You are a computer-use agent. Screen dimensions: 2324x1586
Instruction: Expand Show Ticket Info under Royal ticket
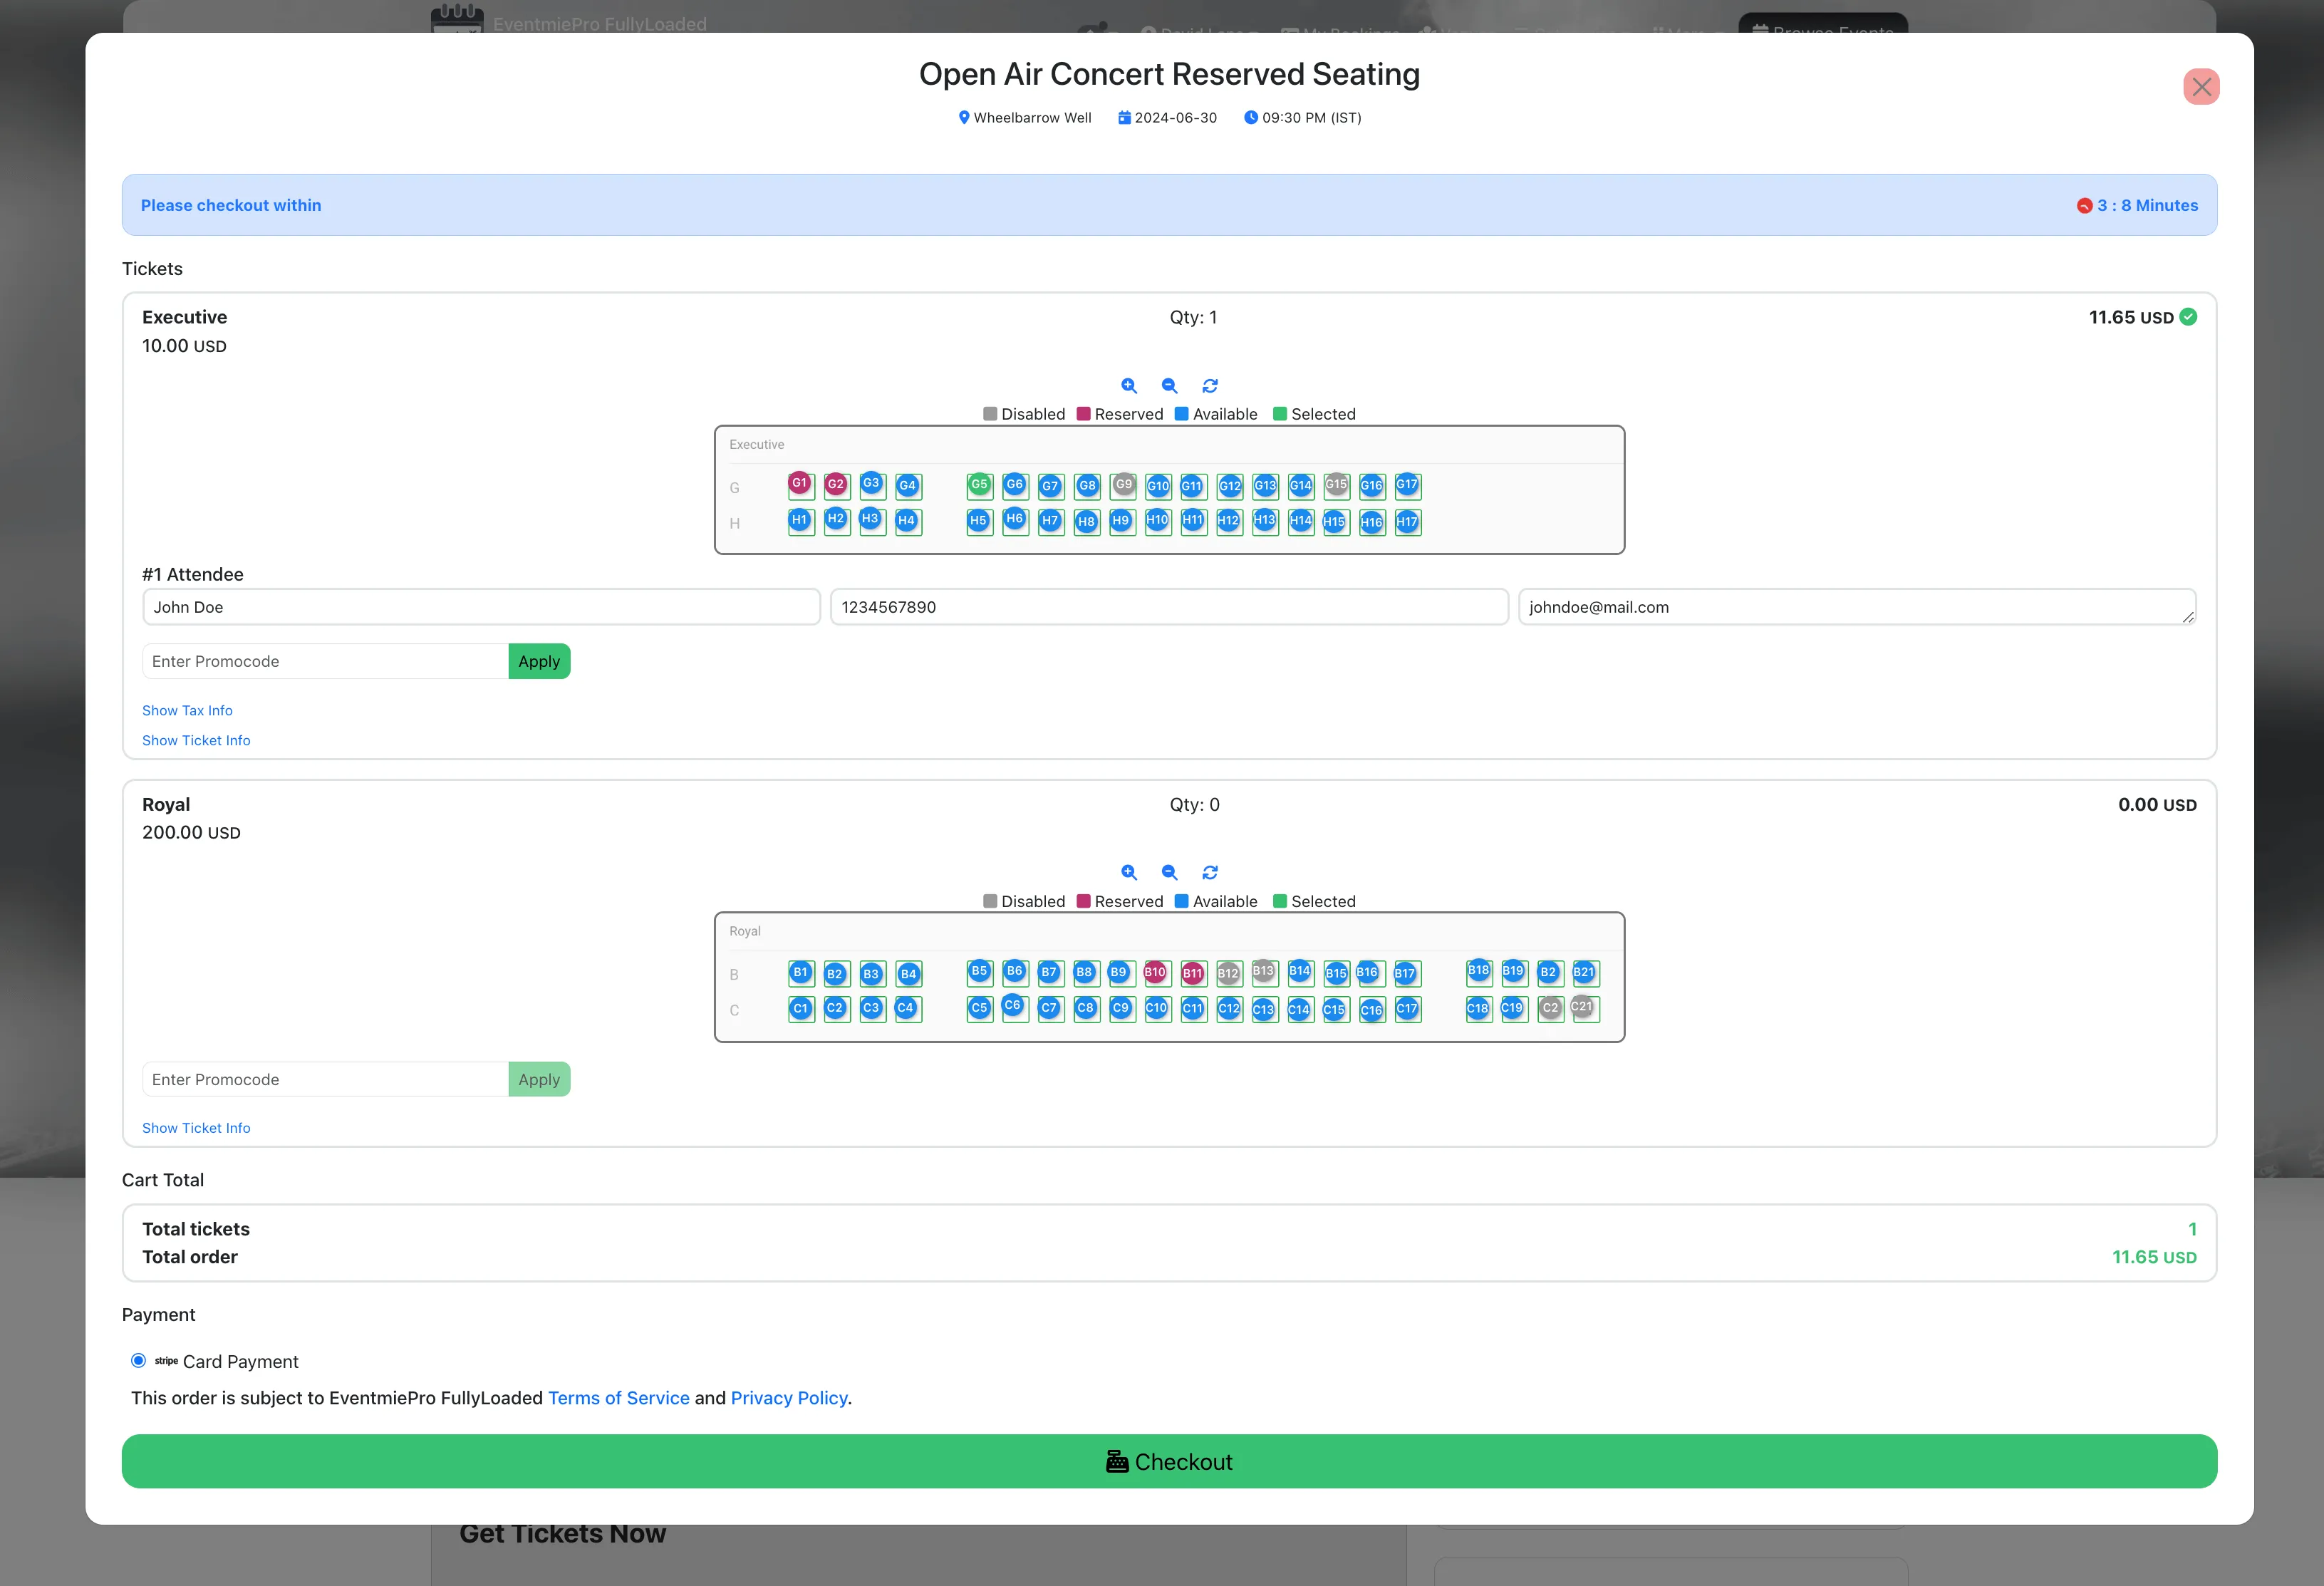coord(196,1127)
